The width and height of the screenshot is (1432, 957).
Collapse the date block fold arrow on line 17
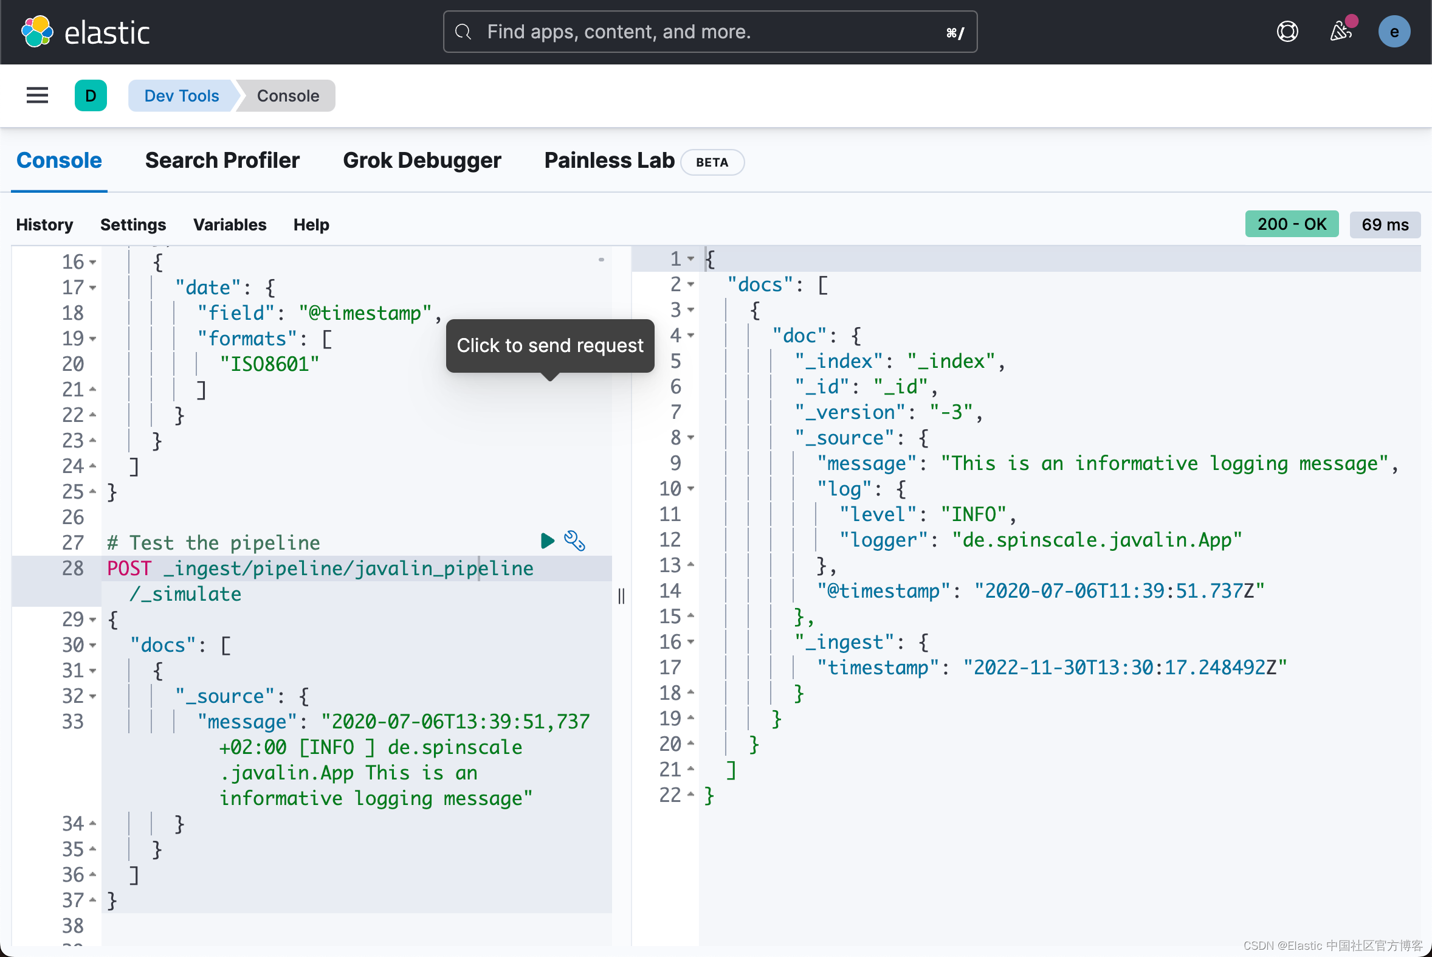coord(93,288)
